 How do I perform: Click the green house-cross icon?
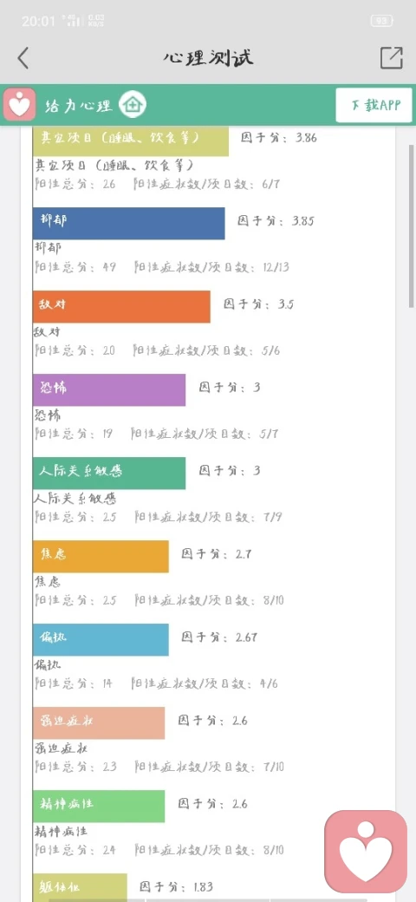(133, 105)
